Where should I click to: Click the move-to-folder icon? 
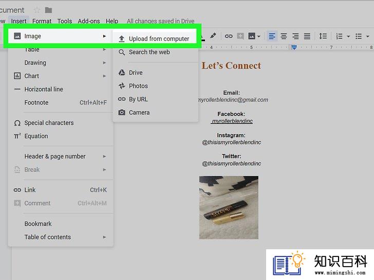pos(48,10)
